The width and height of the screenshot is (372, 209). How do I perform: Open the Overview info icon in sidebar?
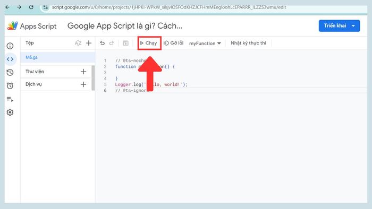(10, 46)
